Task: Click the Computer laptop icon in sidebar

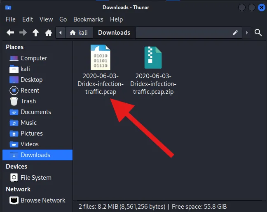Action: [14, 58]
